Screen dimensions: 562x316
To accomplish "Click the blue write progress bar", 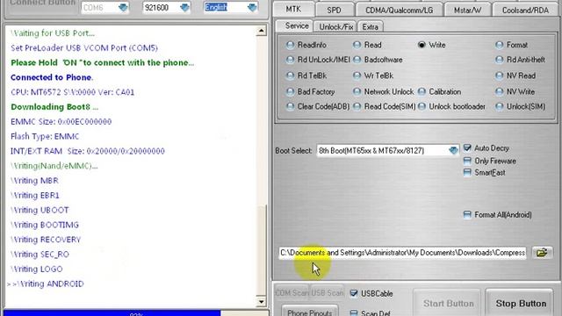I will point(112,313).
